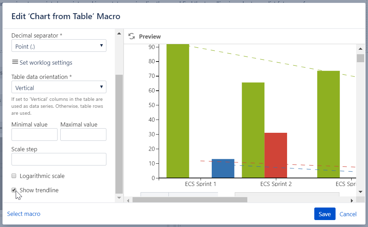The height and width of the screenshot is (227, 368).
Task: Click the Minimal value input field
Action: coord(34,135)
